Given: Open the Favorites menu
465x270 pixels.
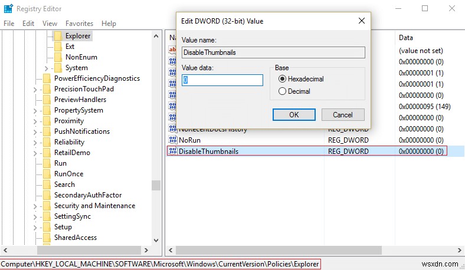Looking at the screenshot, I should coord(79,24).
